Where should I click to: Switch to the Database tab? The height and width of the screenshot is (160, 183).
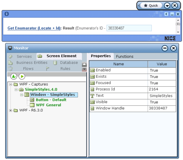coord(69,62)
